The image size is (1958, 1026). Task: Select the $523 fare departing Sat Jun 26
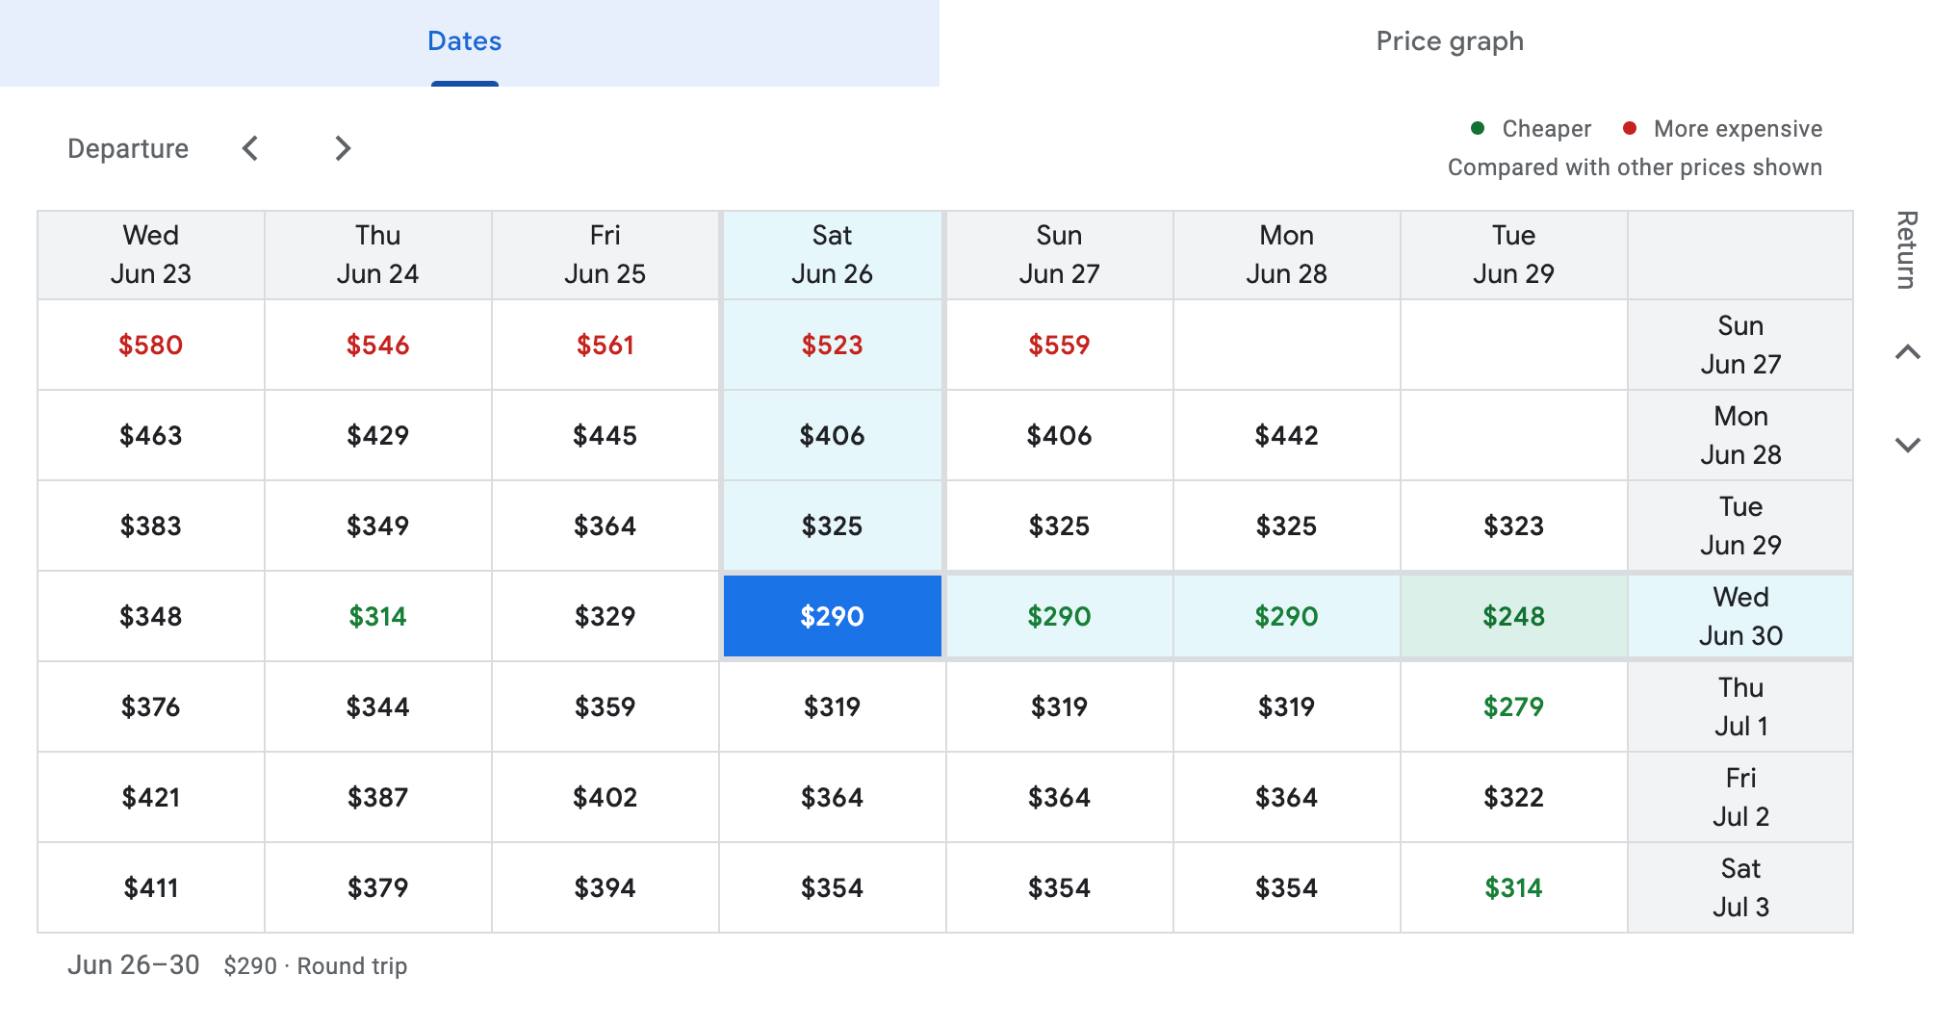[x=832, y=345]
